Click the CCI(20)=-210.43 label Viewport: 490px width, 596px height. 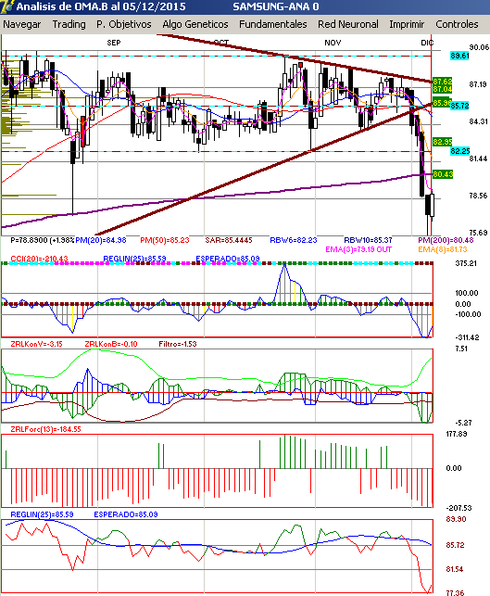(39, 259)
